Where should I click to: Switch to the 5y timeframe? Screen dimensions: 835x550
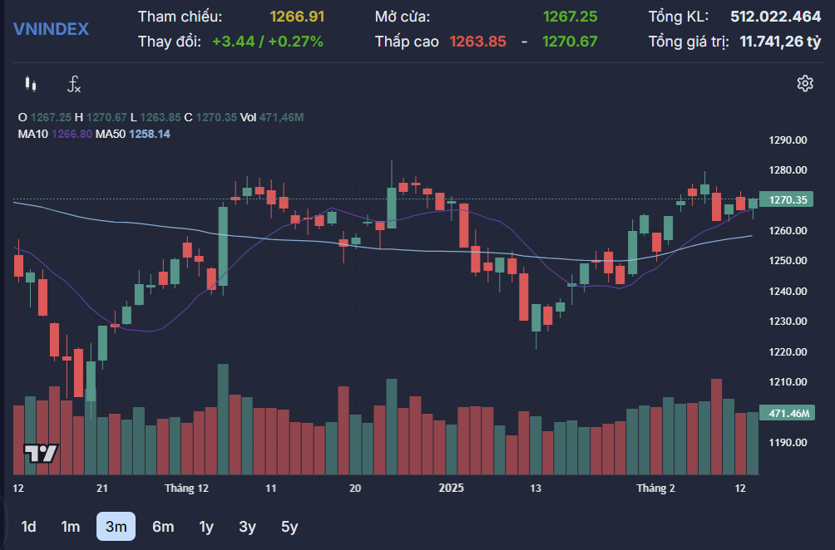[289, 527]
